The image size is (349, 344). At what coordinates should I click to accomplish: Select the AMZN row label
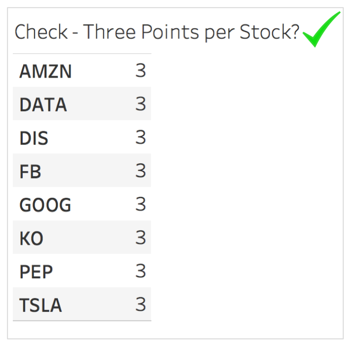[x=45, y=71]
